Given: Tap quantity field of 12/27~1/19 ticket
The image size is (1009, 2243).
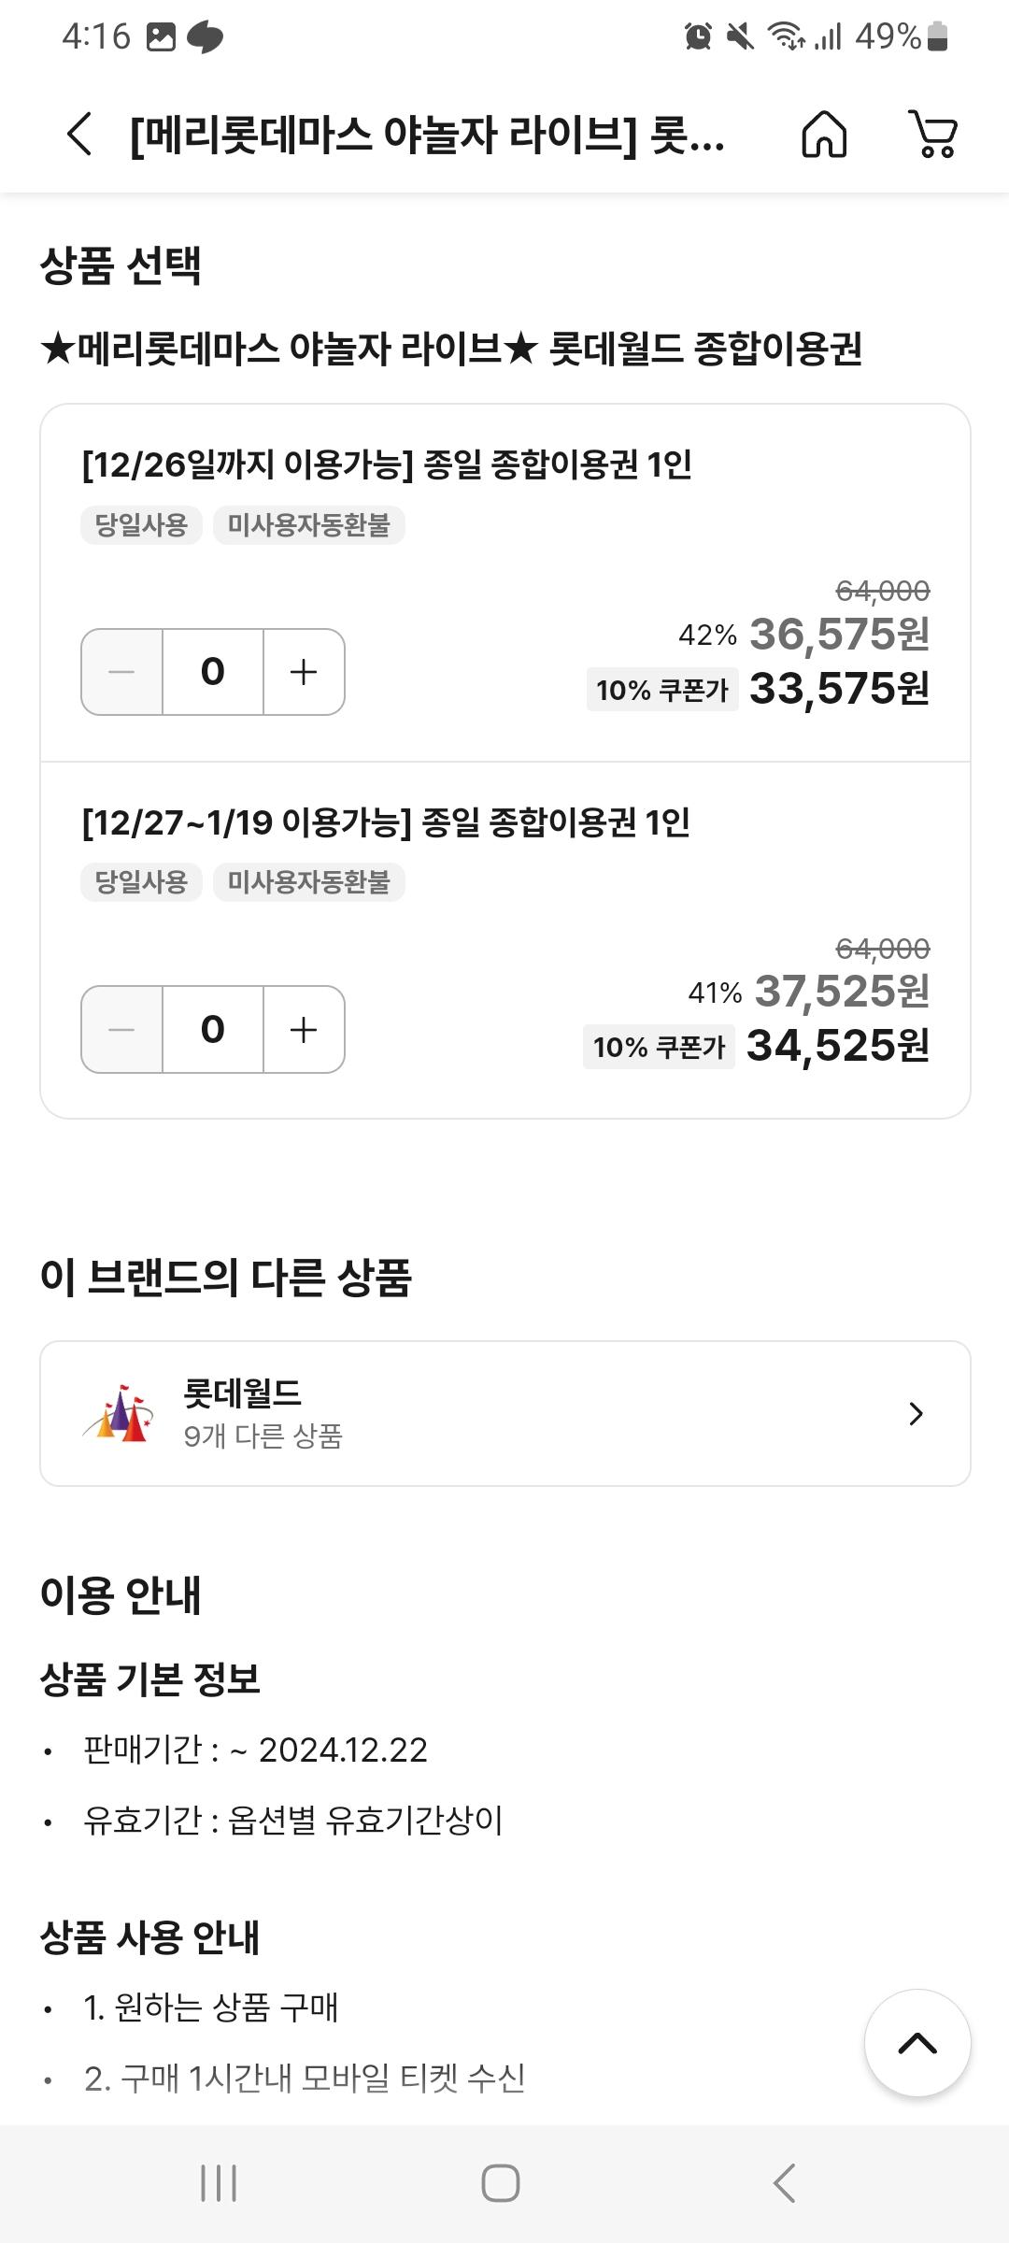Looking at the screenshot, I should coord(213,1030).
